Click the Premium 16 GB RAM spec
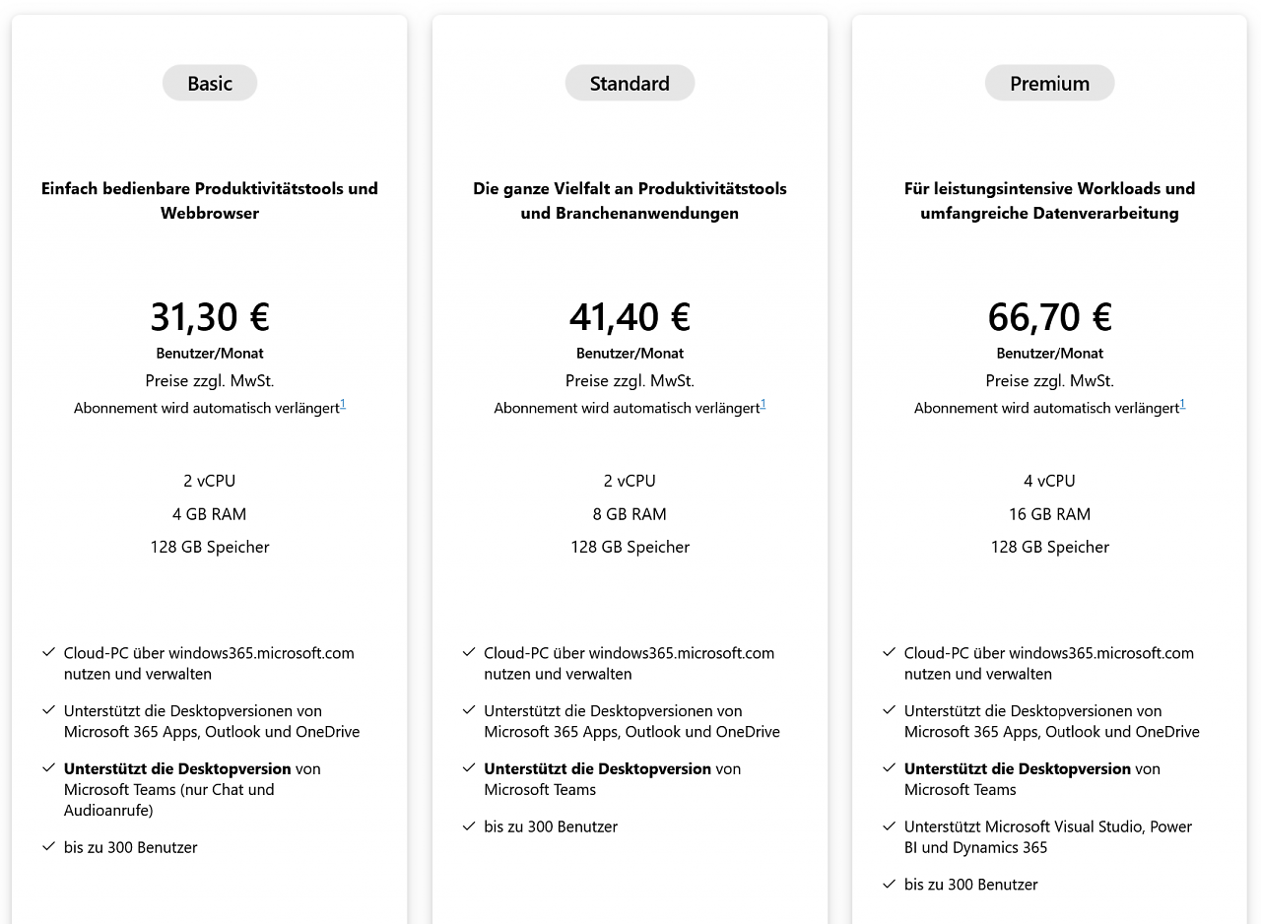Screen dimensions: 1261x924 (x=1049, y=514)
